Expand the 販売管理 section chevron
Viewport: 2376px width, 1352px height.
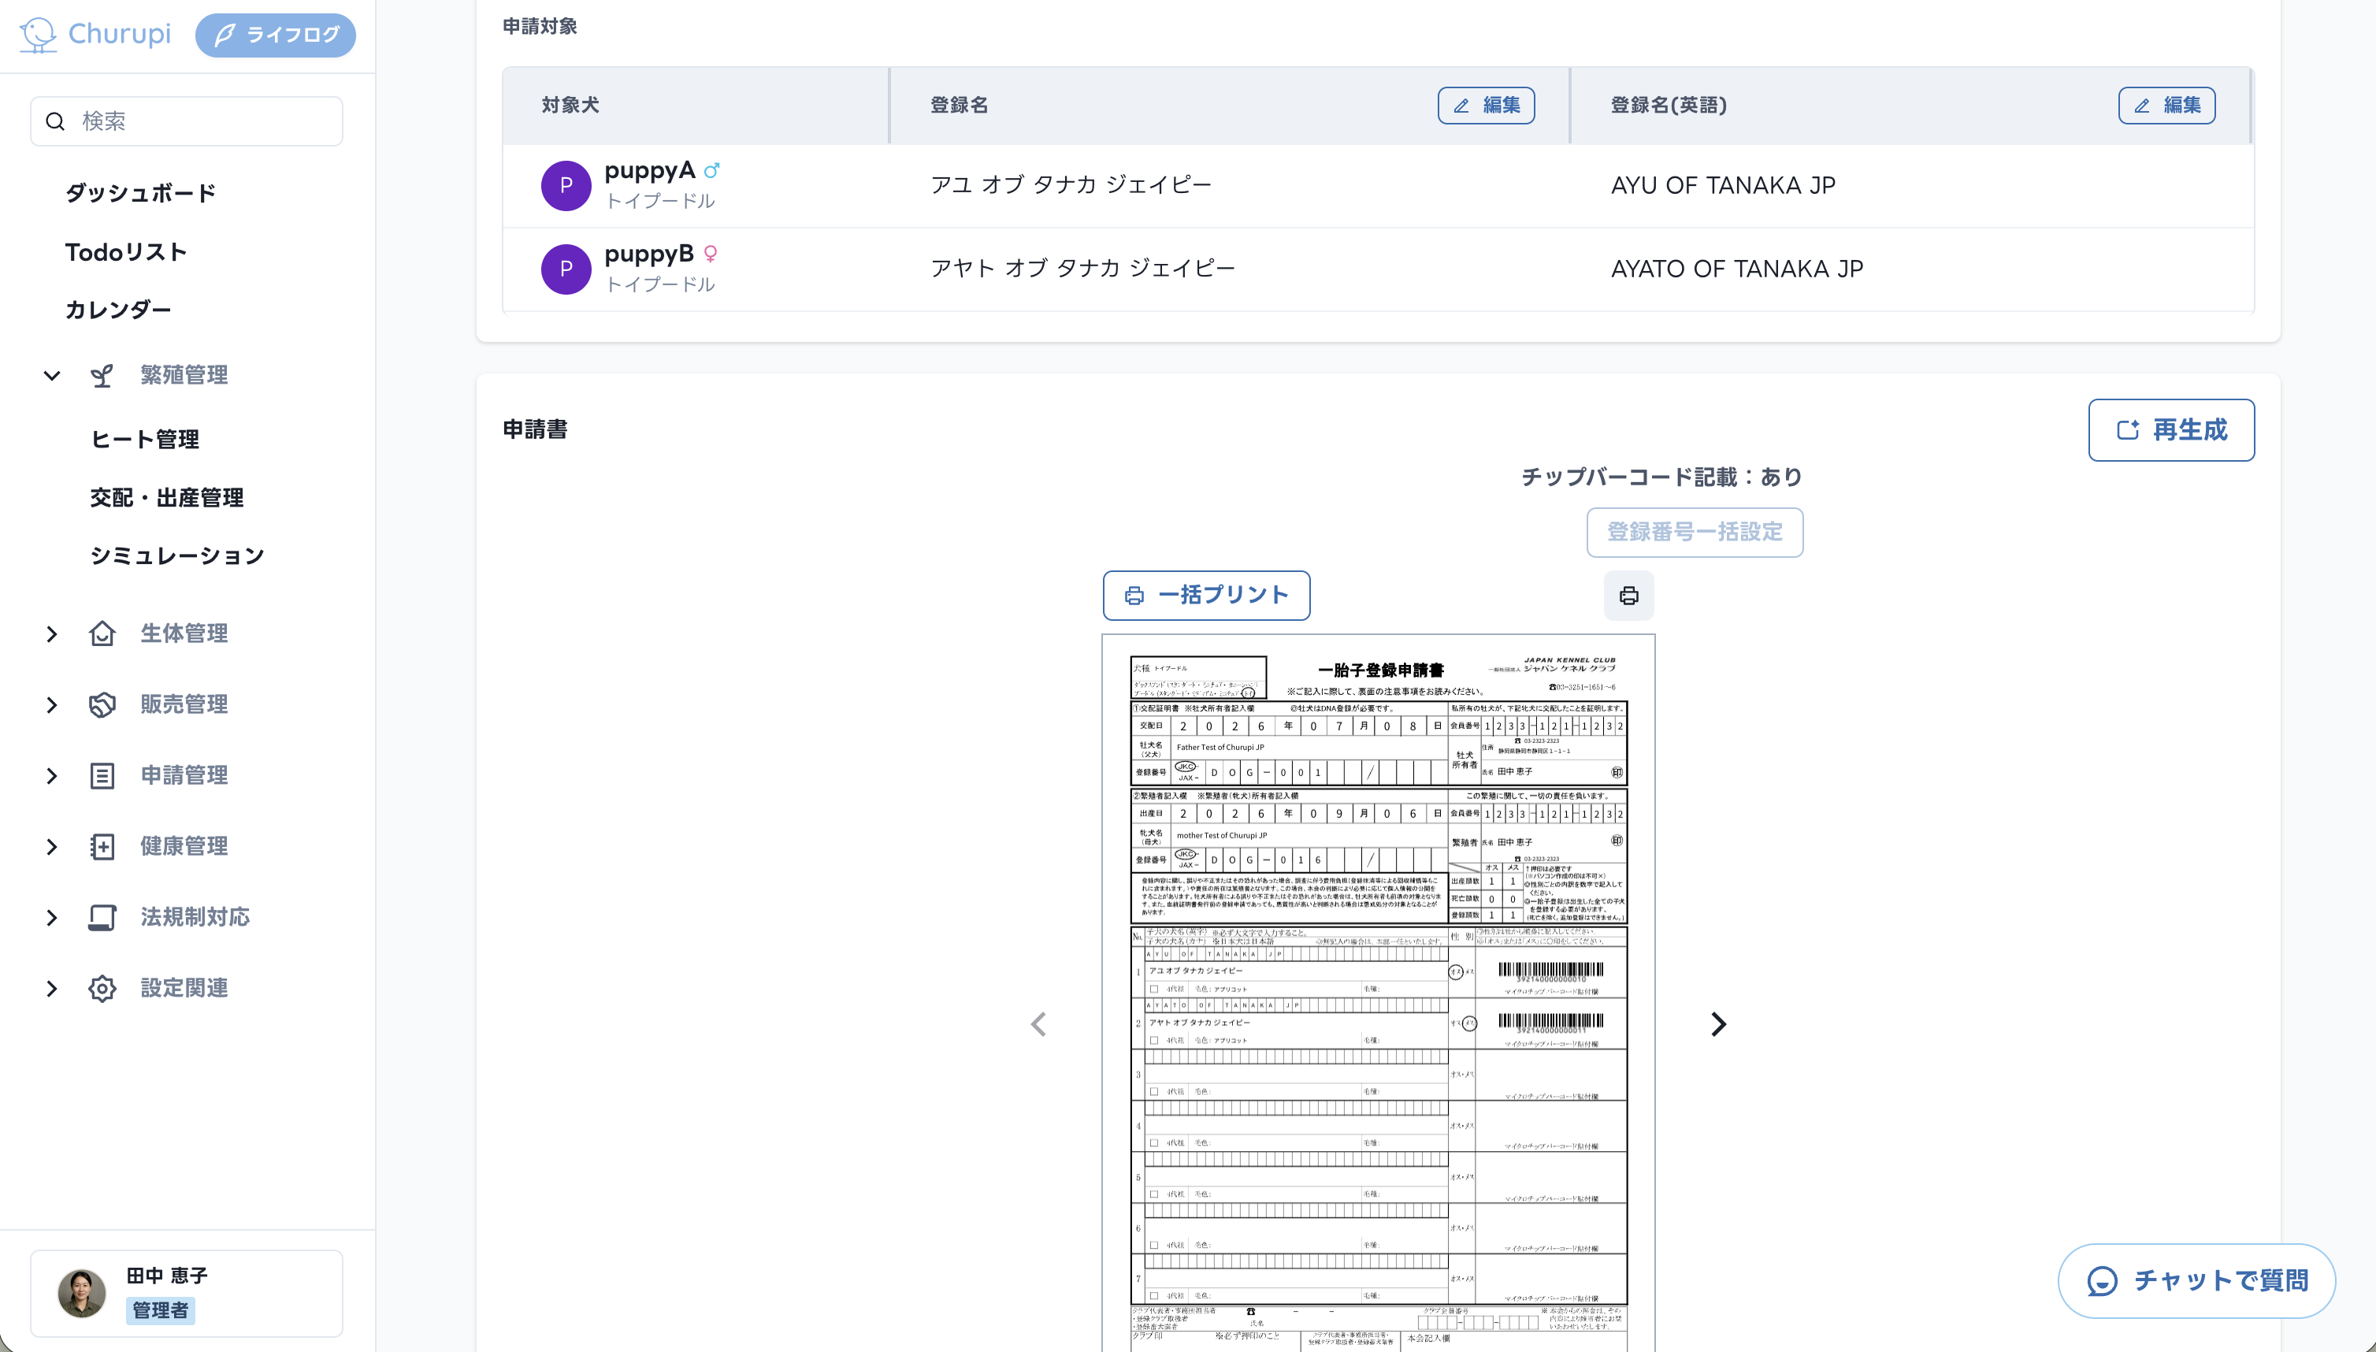(x=52, y=705)
